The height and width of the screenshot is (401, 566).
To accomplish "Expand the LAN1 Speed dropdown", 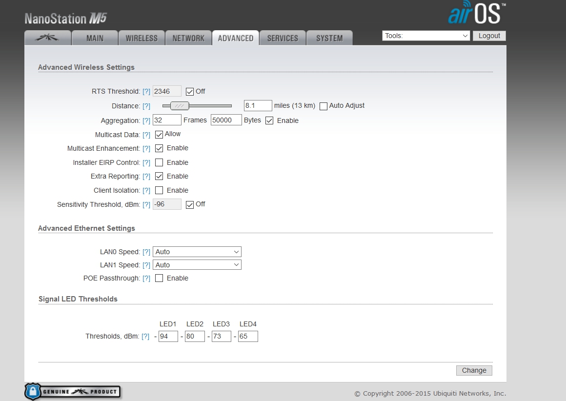I will 197,265.
